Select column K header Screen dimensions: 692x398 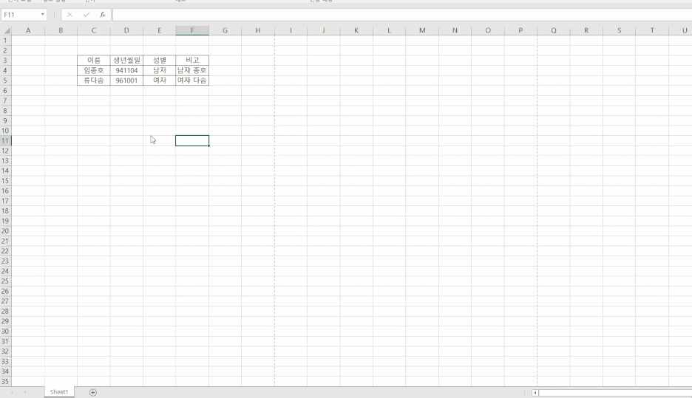pos(356,30)
